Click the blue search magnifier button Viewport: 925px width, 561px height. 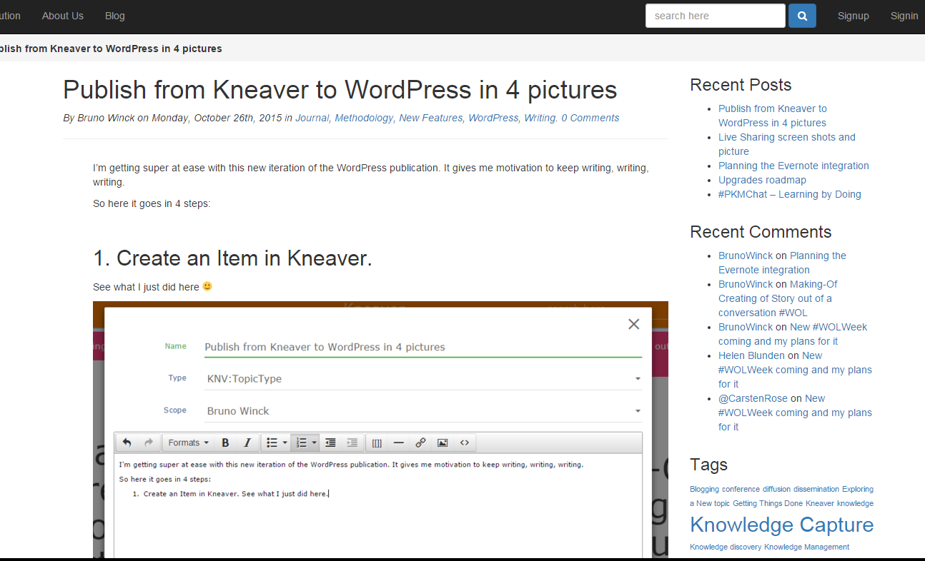click(x=802, y=16)
